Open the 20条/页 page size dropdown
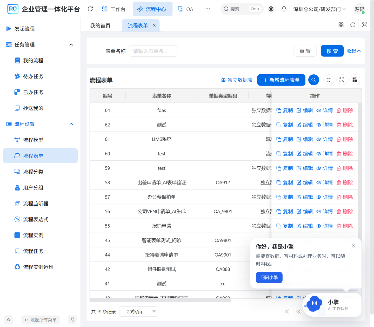Viewport: 374px width, 327px height. pyautogui.click(x=139, y=312)
